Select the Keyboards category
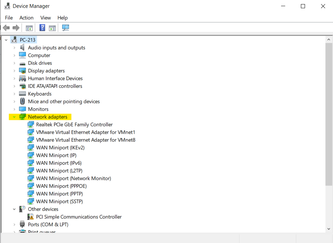The width and height of the screenshot is (333, 243). (x=40, y=94)
